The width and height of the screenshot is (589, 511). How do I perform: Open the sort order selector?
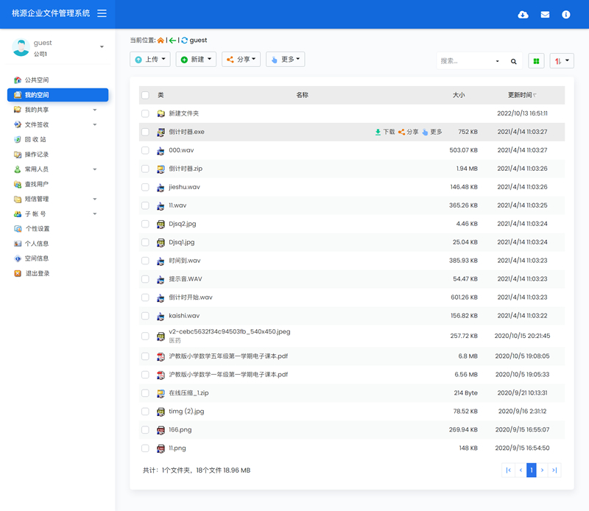click(561, 60)
